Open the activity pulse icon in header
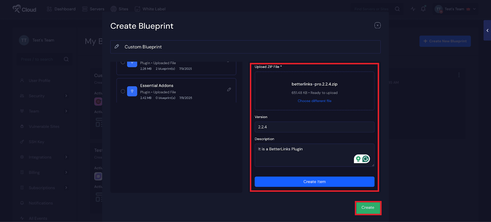The width and height of the screenshot is (491, 222). [413, 9]
